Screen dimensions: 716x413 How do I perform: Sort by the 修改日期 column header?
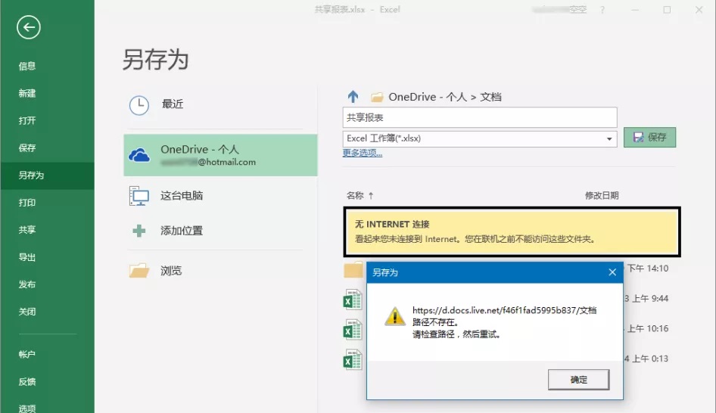pyautogui.click(x=602, y=196)
